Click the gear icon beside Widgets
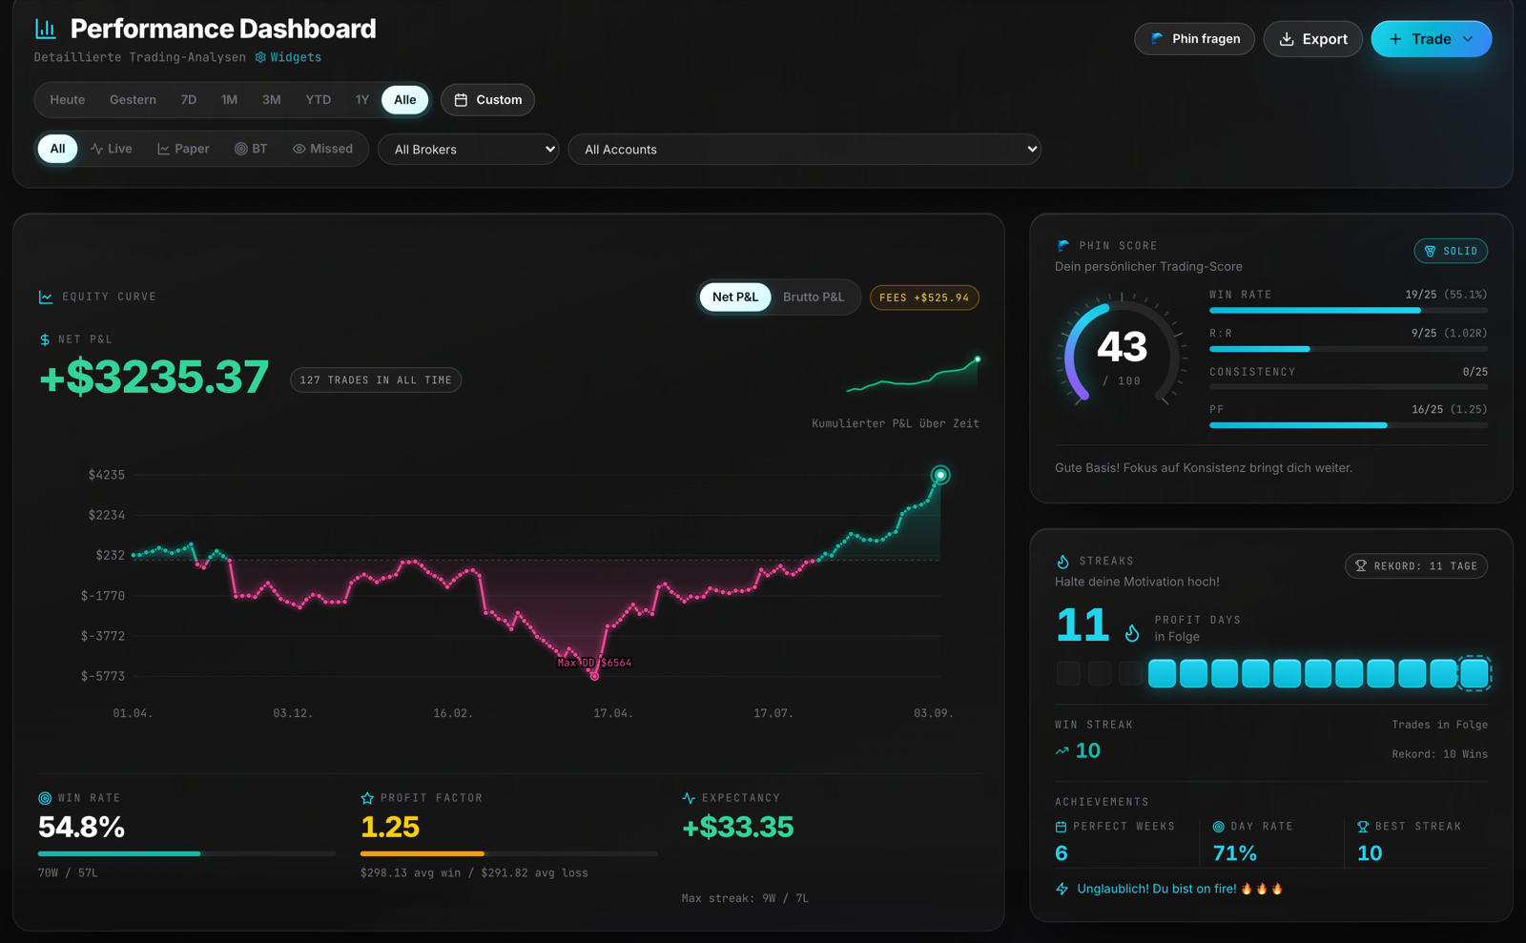 (260, 57)
